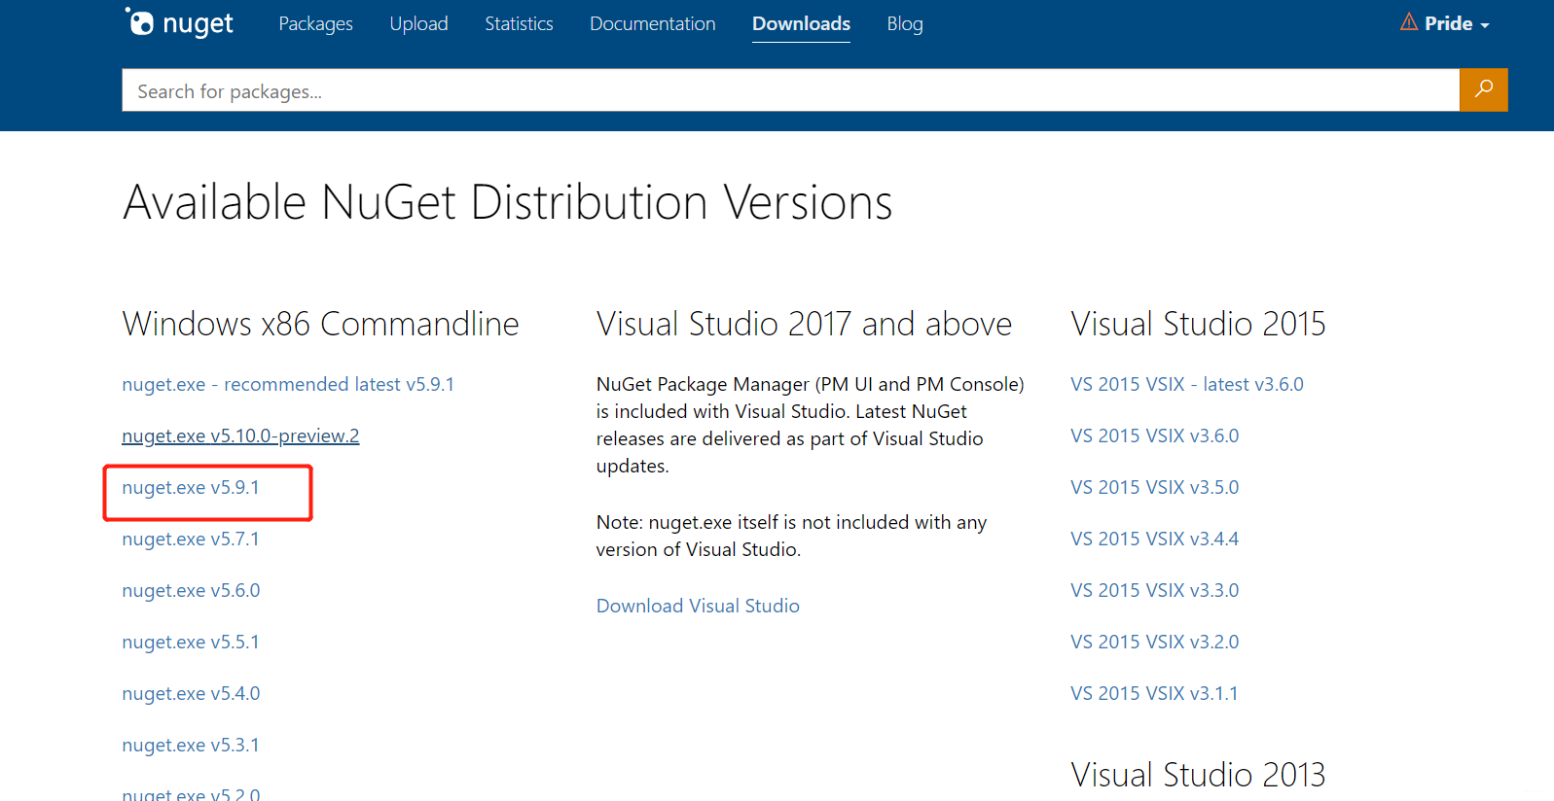Open the Documentation link in navbar
The height and width of the screenshot is (801, 1554).
click(652, 23)
